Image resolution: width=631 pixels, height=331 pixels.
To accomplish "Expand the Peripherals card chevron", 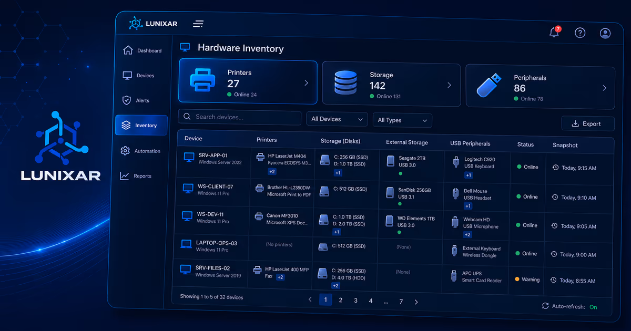I will [604, 88].
